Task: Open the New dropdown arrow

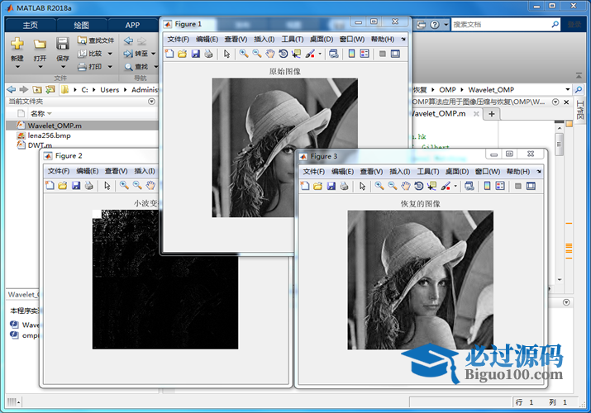Action: [x=17, y=67]
